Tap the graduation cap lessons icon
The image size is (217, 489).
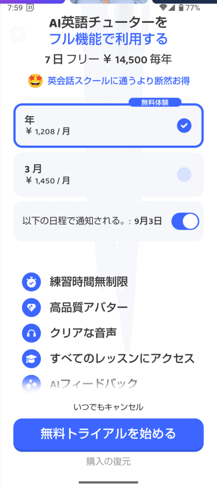click(x=31, y=359)
